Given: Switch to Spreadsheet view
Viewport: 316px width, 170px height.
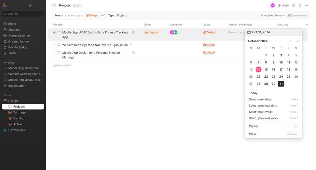Looking at the screenshot, I should coord(298,15).
